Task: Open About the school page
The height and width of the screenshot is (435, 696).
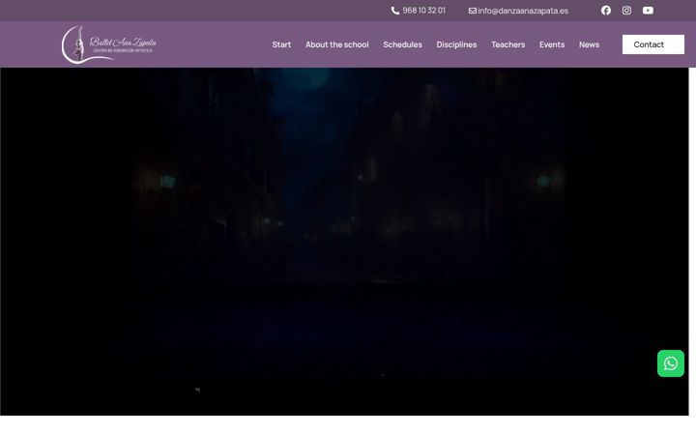Action: 337,44
